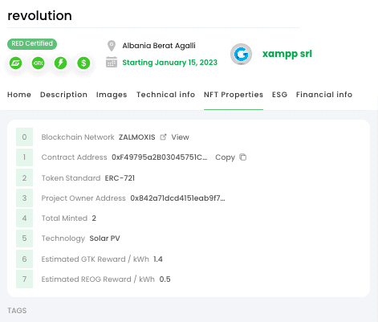
Task: Click the green lightning bolt icon
Action: point(61,63)
